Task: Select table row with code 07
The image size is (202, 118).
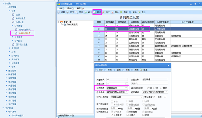Action: [148, 46]
